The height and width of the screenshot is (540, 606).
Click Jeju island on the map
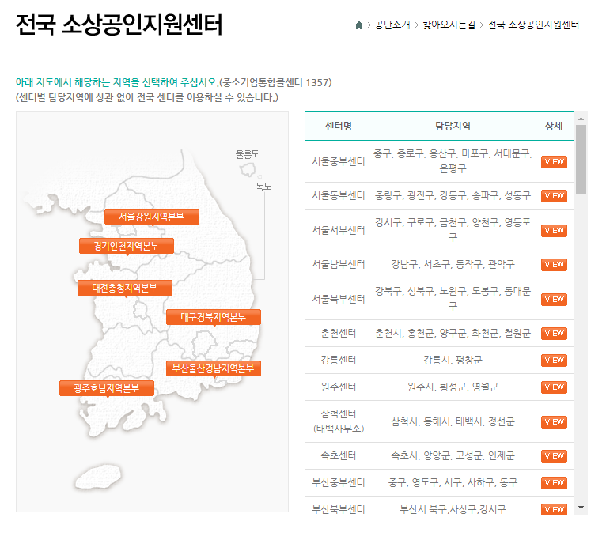coord(98,477)
